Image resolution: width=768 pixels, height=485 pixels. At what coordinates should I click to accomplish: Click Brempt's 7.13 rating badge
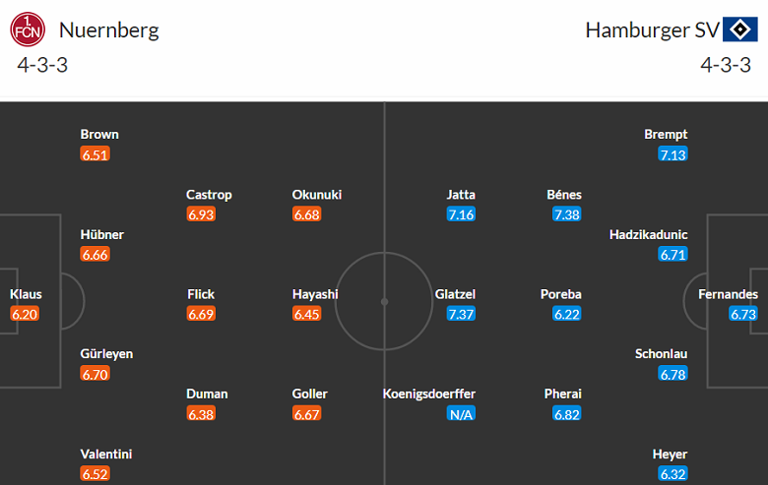click(672, 154)
